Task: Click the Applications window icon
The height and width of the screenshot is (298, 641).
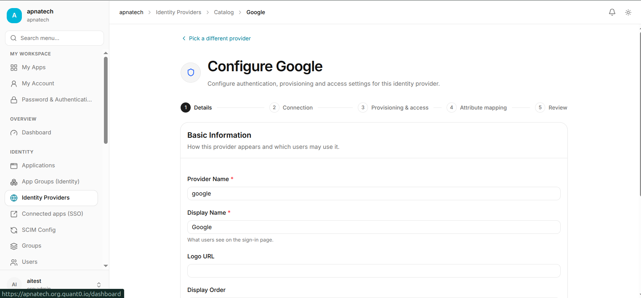Action: (14, 166)
